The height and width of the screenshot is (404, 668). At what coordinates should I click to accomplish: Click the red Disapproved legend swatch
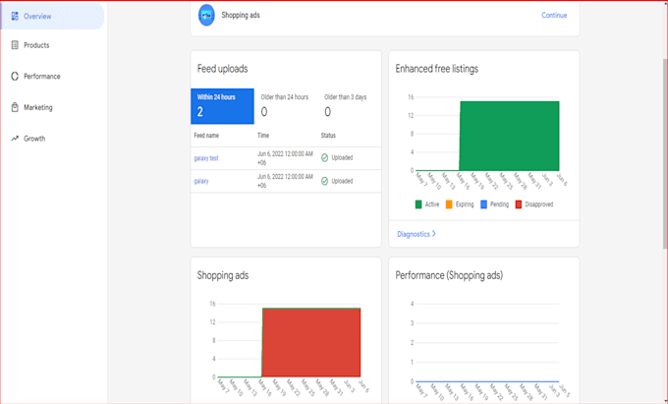[x=519, y=204]
